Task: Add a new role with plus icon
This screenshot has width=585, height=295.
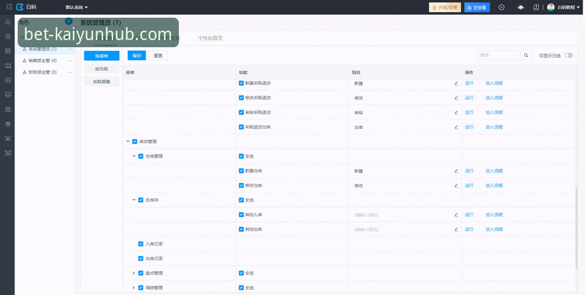Action: [x=68, y=21]
